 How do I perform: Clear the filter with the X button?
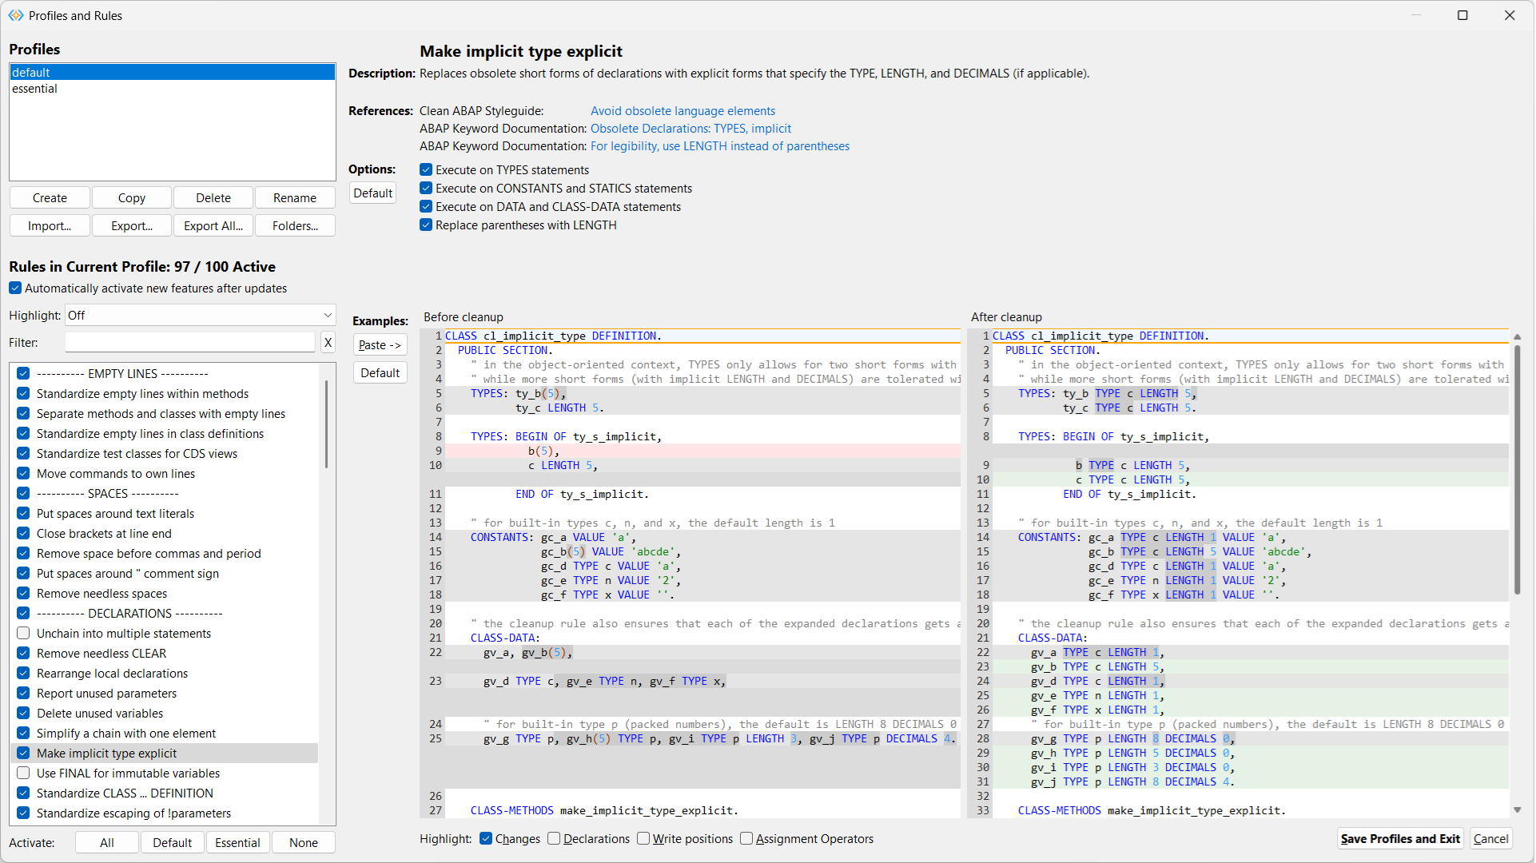[x=328, y=343]
